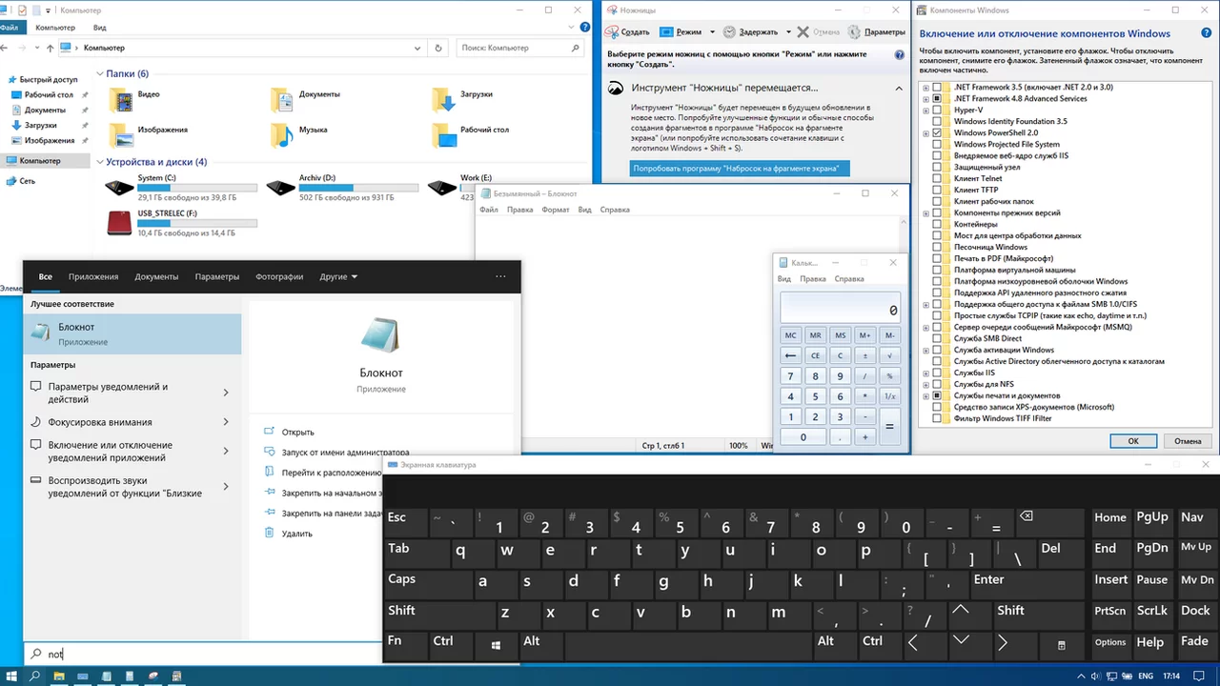The width and height of the screenshot is (1220, 686).
Task: Open Формат menu in Notepad
Action: [x=556, y=210]
